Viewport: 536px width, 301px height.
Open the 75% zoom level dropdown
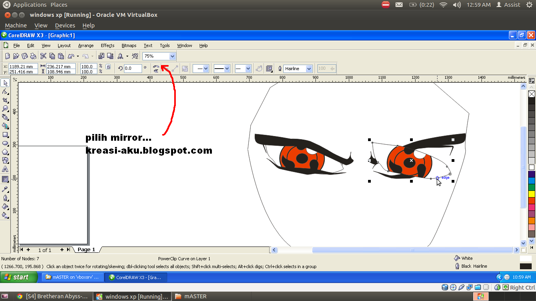pyautogui.click(x=173, y=56)
